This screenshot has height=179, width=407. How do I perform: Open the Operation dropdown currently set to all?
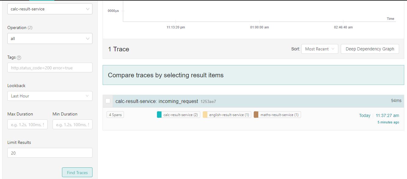coord(50,38)
